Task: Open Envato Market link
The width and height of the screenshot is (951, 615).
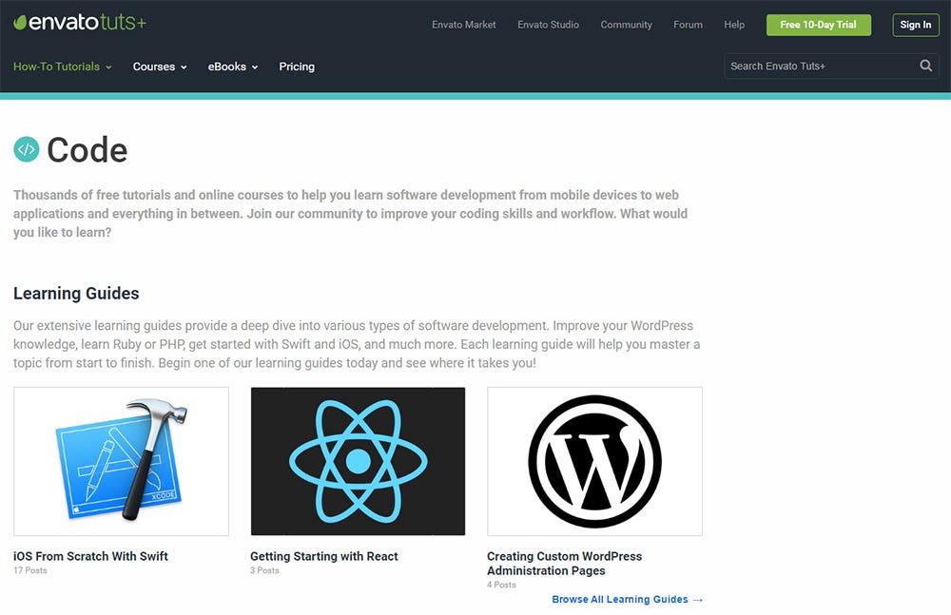Action: pyautogui.click(x=464, y=25)
